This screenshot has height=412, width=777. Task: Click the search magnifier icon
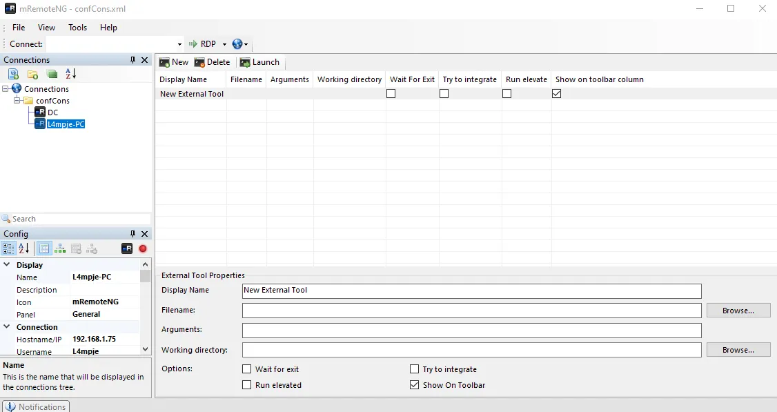tap(6, 219)
